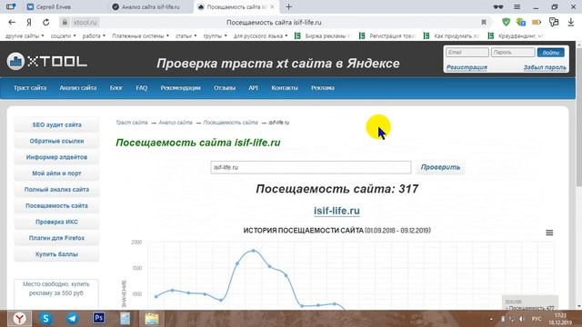This screenshot has height=327, width=582.
Task: Open Информер апдейтов in the sidebar
Action: click(56, 157)
